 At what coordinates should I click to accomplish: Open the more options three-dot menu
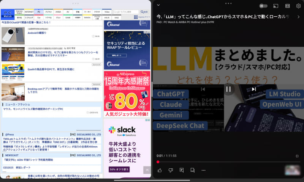tap(203, 170)
